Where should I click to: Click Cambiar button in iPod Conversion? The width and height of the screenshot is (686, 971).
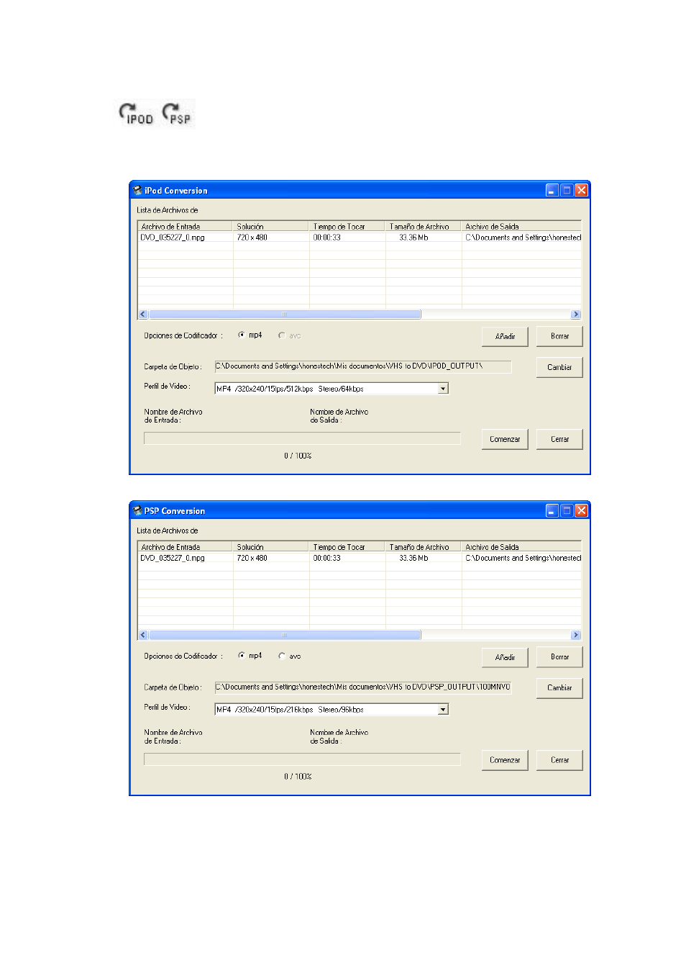(x=559, y=367)
